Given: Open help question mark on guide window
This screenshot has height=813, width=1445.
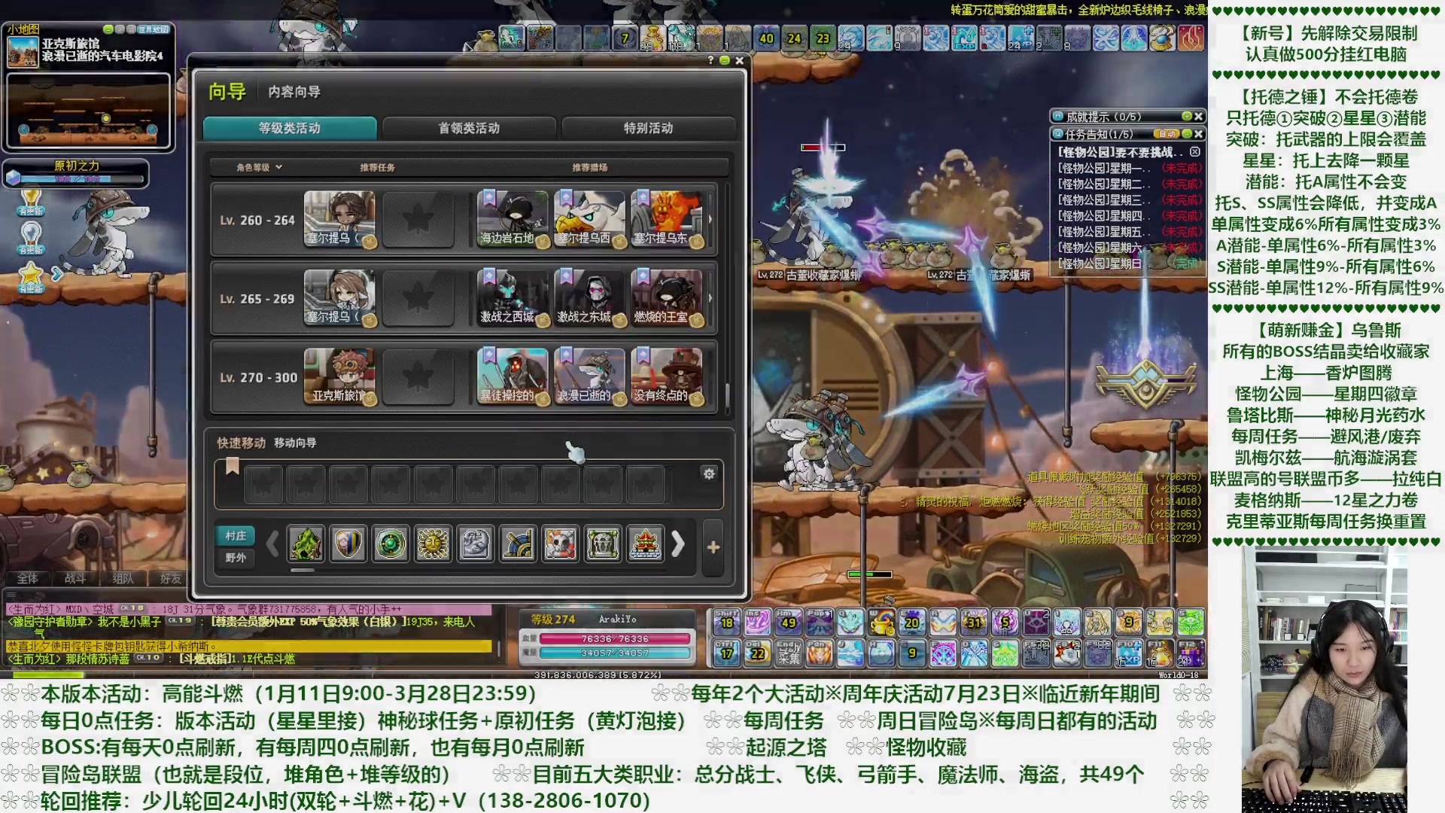Looking at the screenshot, I should pyautogui.click(x=710, y=60).
